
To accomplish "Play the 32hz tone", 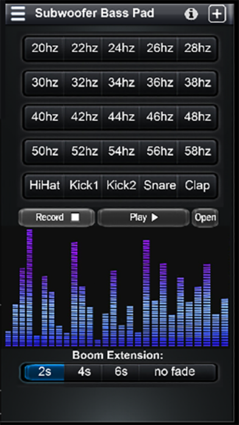I will [83, 82].
